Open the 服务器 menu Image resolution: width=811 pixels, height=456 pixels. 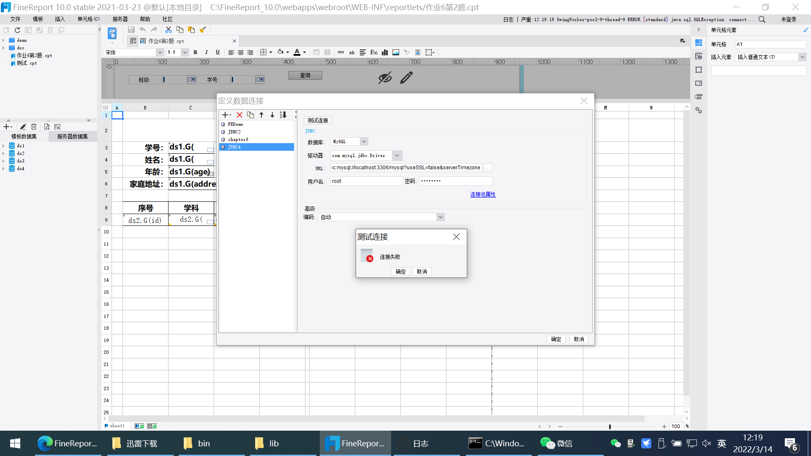click(x=120, y=19)
